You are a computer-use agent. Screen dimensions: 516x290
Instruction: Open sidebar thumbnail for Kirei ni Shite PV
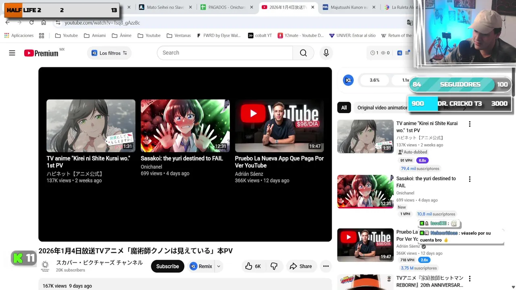click(365, 137)
